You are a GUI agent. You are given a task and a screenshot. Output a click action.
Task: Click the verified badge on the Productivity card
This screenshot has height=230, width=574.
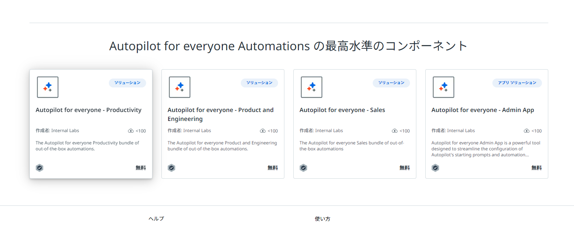(x=40, y=167)
